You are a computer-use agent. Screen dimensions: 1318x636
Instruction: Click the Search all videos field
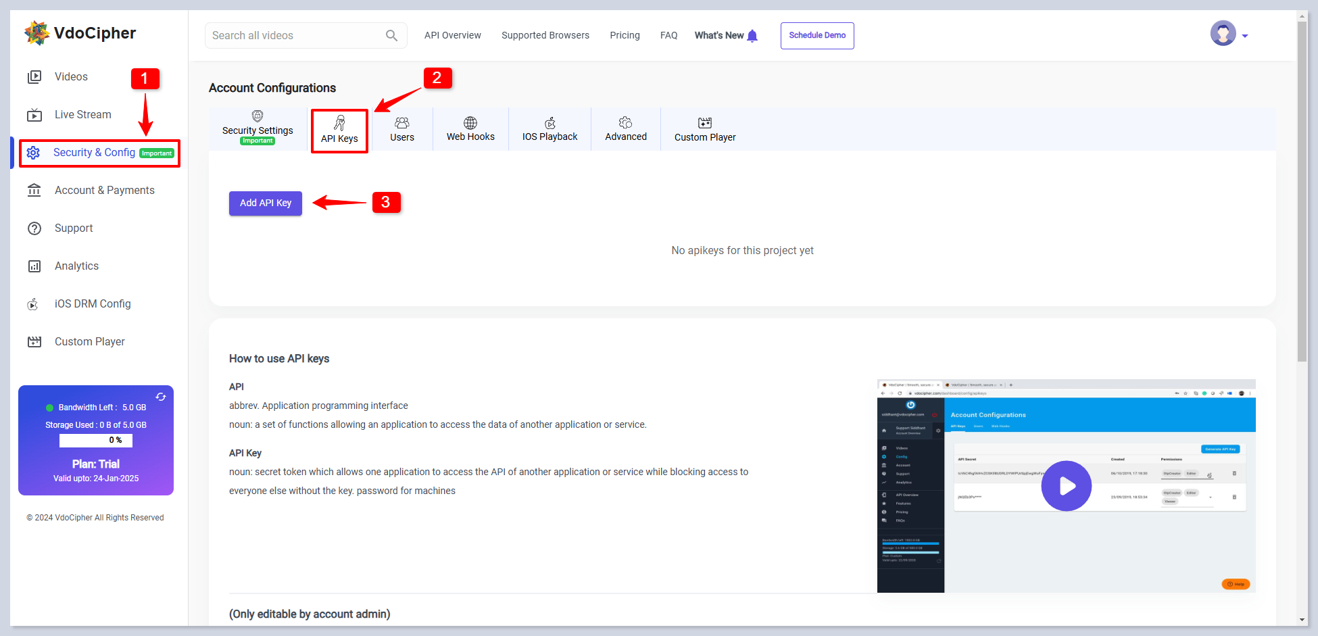point(294,36)
